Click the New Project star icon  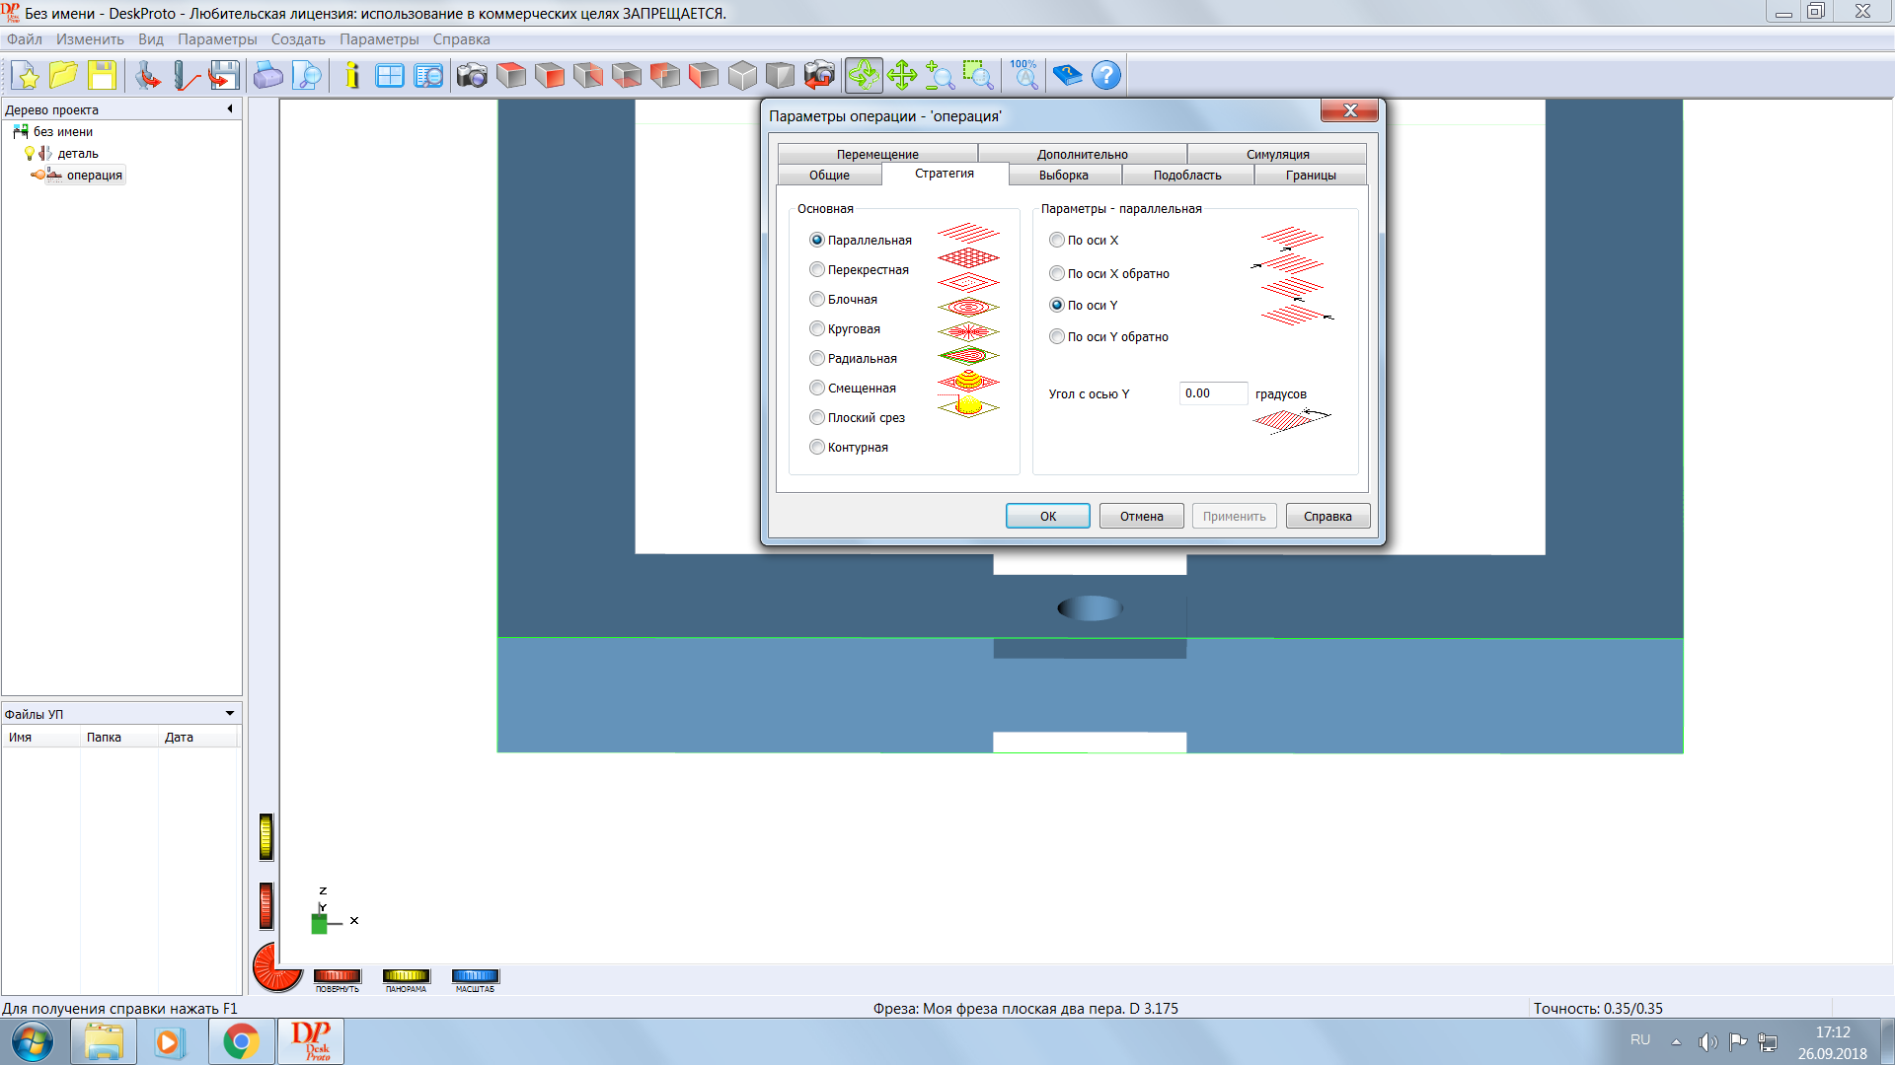pyautogui.click(x=26, y=76)
